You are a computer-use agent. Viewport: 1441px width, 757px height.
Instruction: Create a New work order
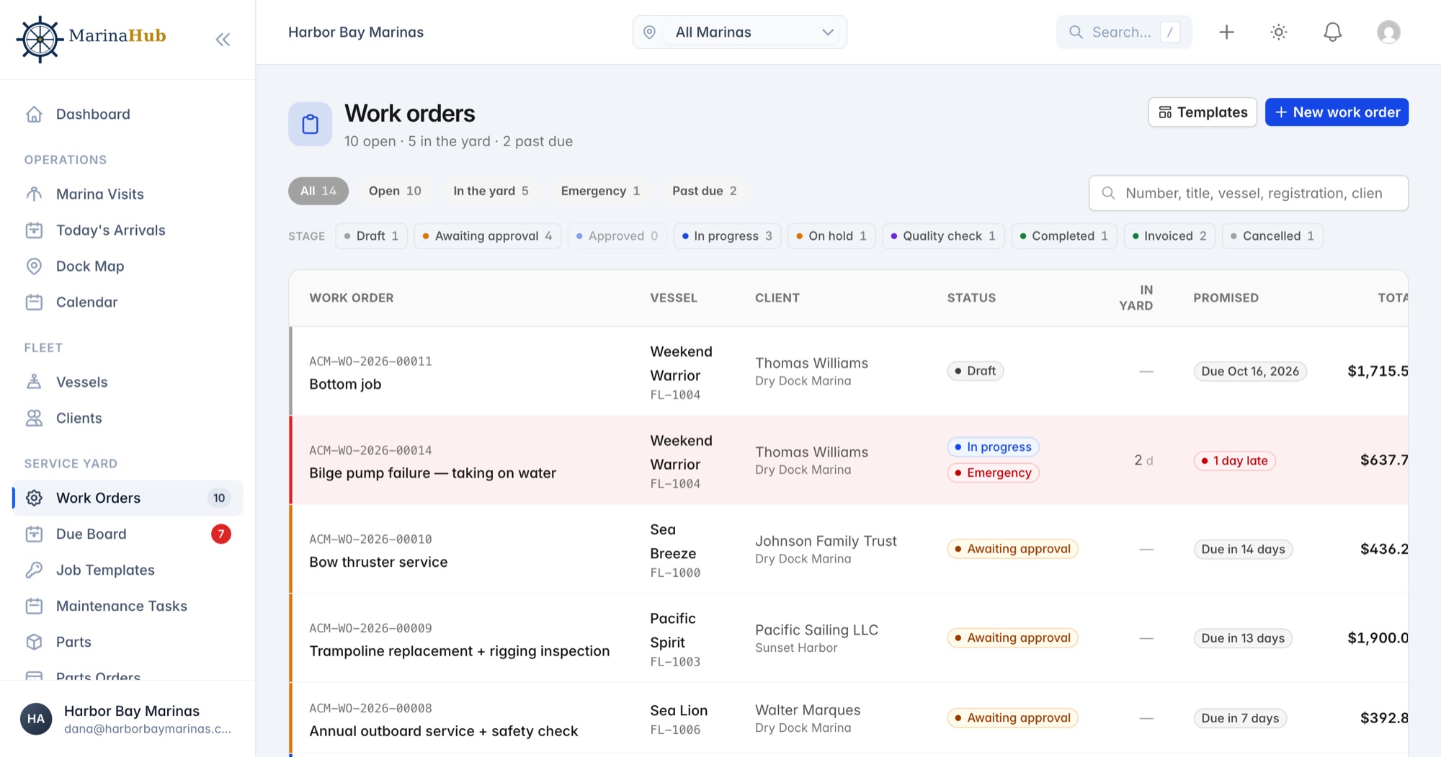(x=1337, y=112)
